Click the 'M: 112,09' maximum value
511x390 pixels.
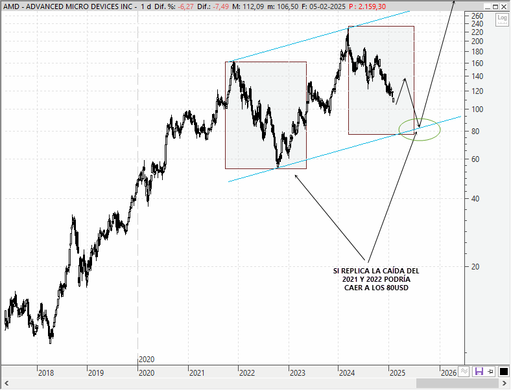[248, 6]
